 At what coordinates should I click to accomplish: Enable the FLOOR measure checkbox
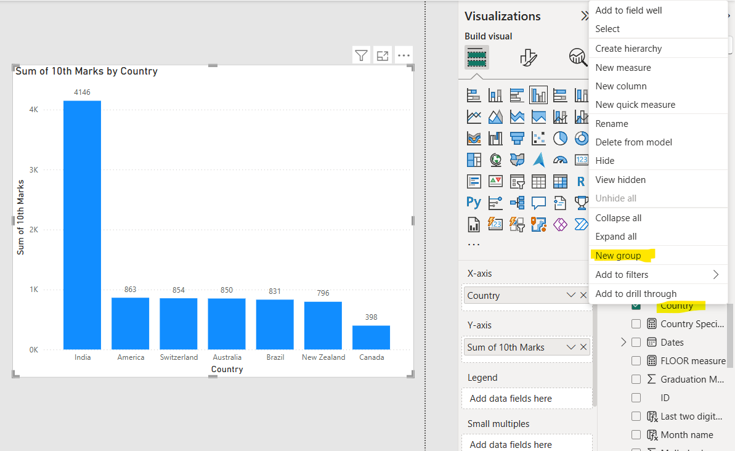coord(636,360)
